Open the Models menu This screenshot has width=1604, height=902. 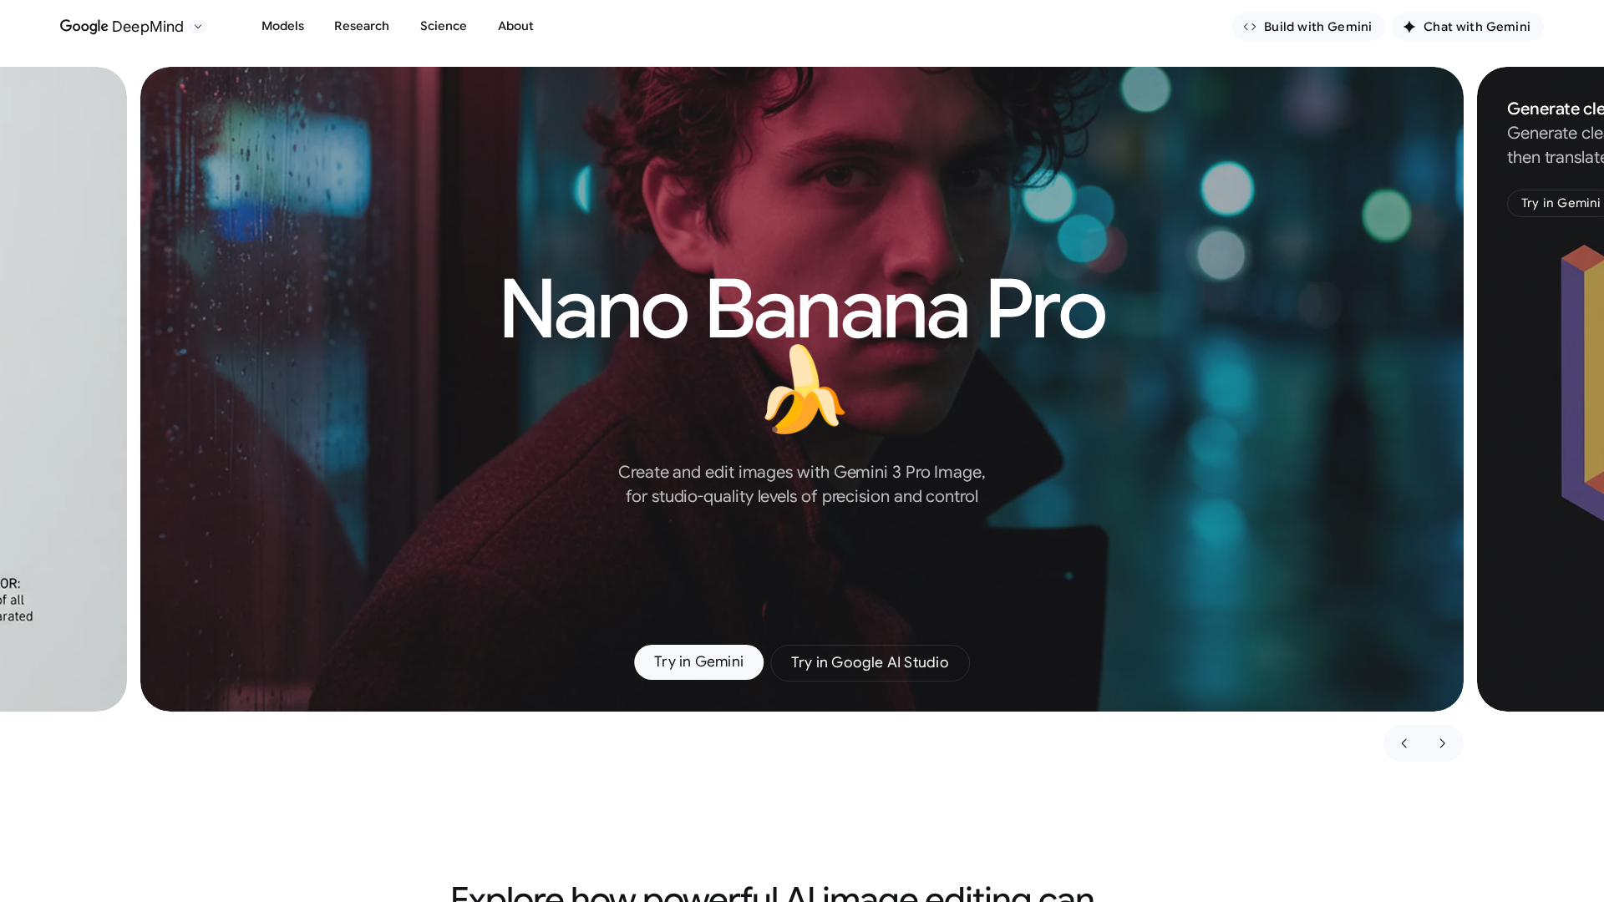[282, 26]
